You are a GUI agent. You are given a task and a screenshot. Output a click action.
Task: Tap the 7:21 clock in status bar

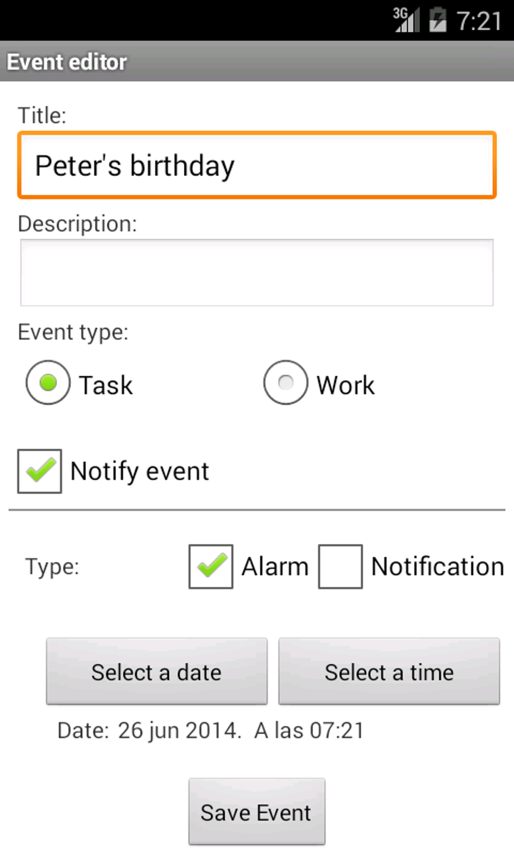[x=479, y=21]
